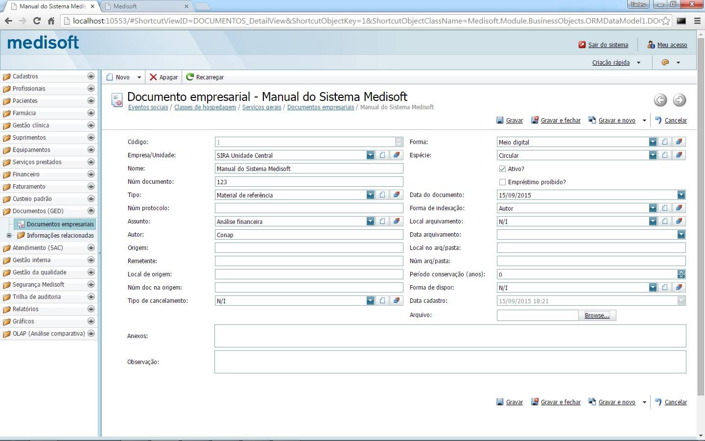705x441 pixels.
Task: Open the Novo button dropdown arrow
Action: [139, 77]
